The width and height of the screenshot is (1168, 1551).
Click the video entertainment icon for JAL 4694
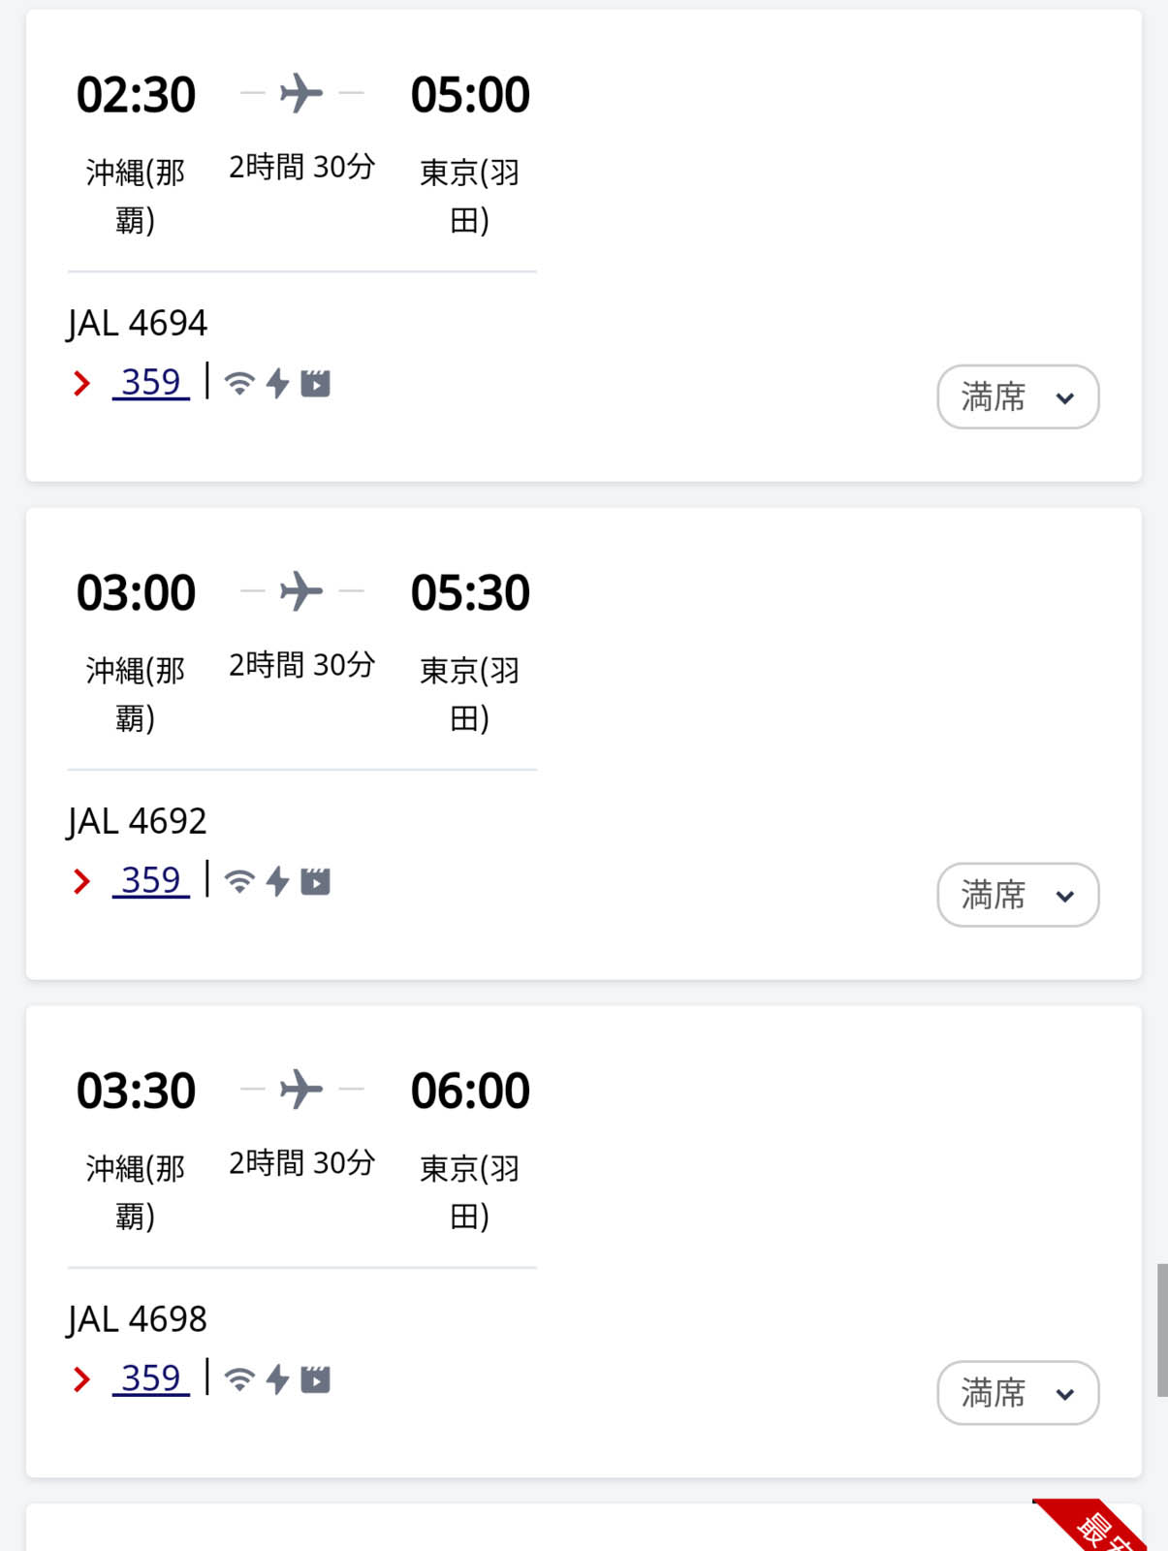click(x=315, y=384)
